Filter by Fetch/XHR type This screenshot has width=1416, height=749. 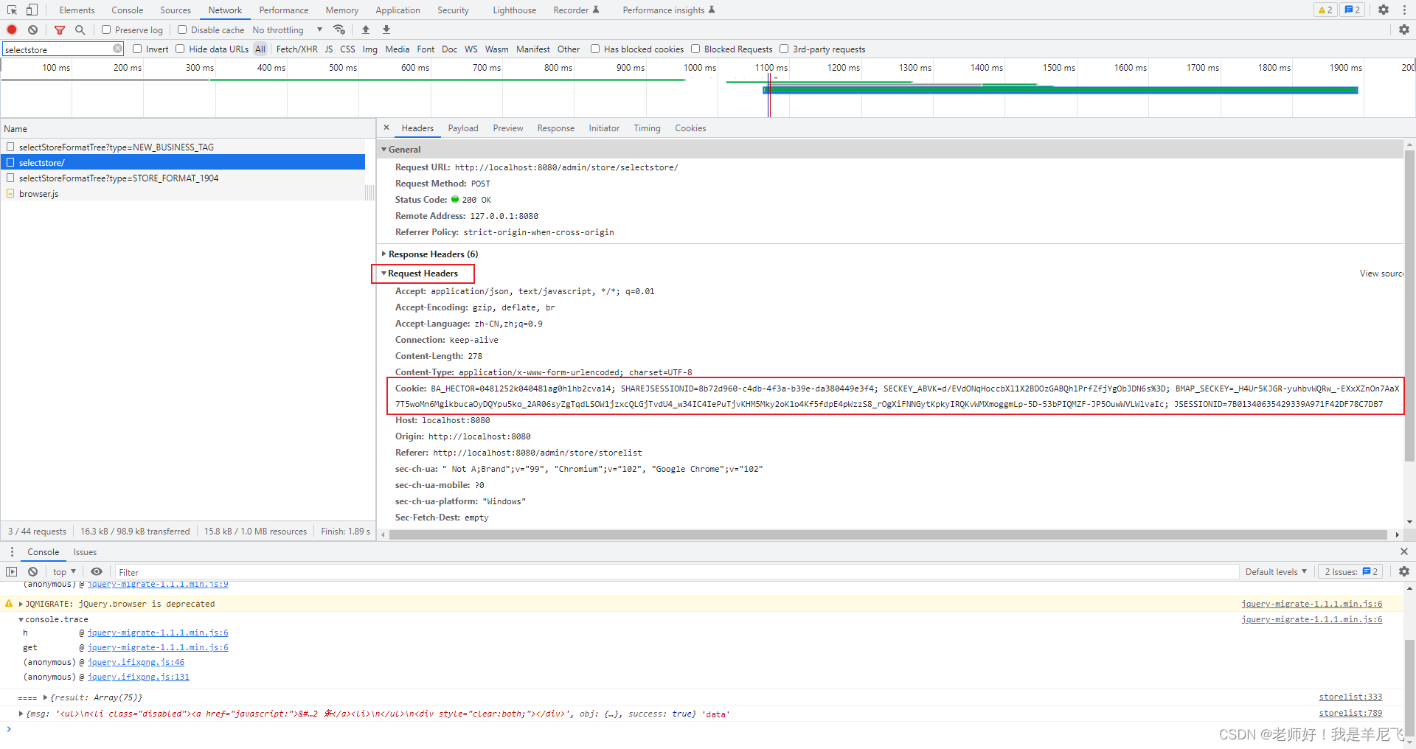pyautogui.click(x=296, y=49)
